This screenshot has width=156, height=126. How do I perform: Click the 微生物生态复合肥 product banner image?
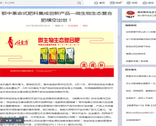[x=57, y=54]
